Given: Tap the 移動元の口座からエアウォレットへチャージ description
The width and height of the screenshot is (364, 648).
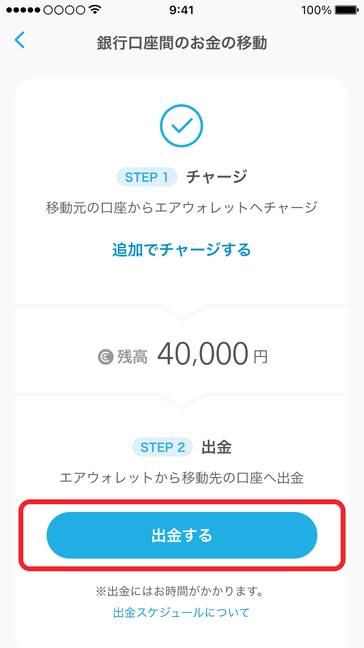Looking at the screenshot, I should pyautogui.click(x=182, y=208).
